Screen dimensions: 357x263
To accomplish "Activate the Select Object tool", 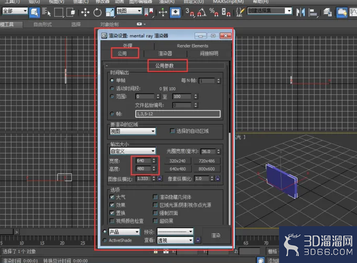I will [35, 12].
